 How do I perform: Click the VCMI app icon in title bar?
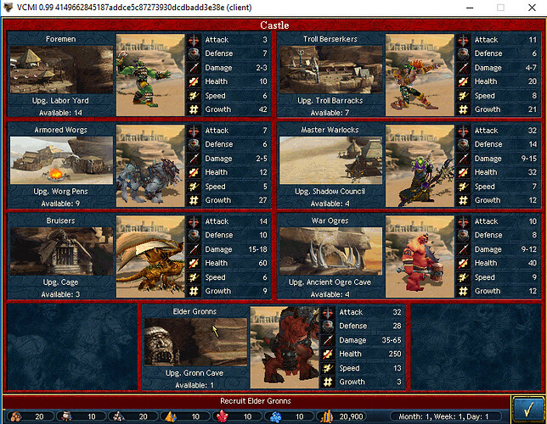(x=8, y=8)
